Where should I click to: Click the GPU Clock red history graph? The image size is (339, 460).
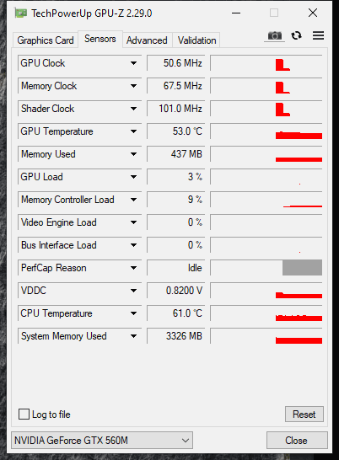(266, 63)
